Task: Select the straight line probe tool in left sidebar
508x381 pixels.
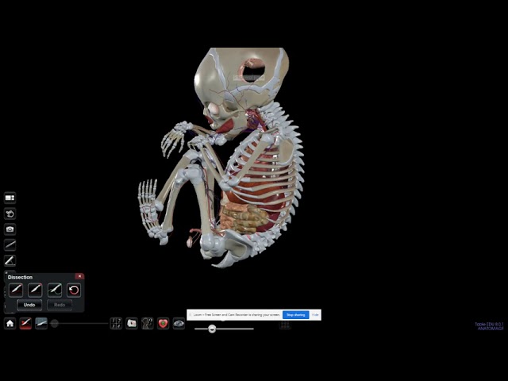Action: [10, 244]
